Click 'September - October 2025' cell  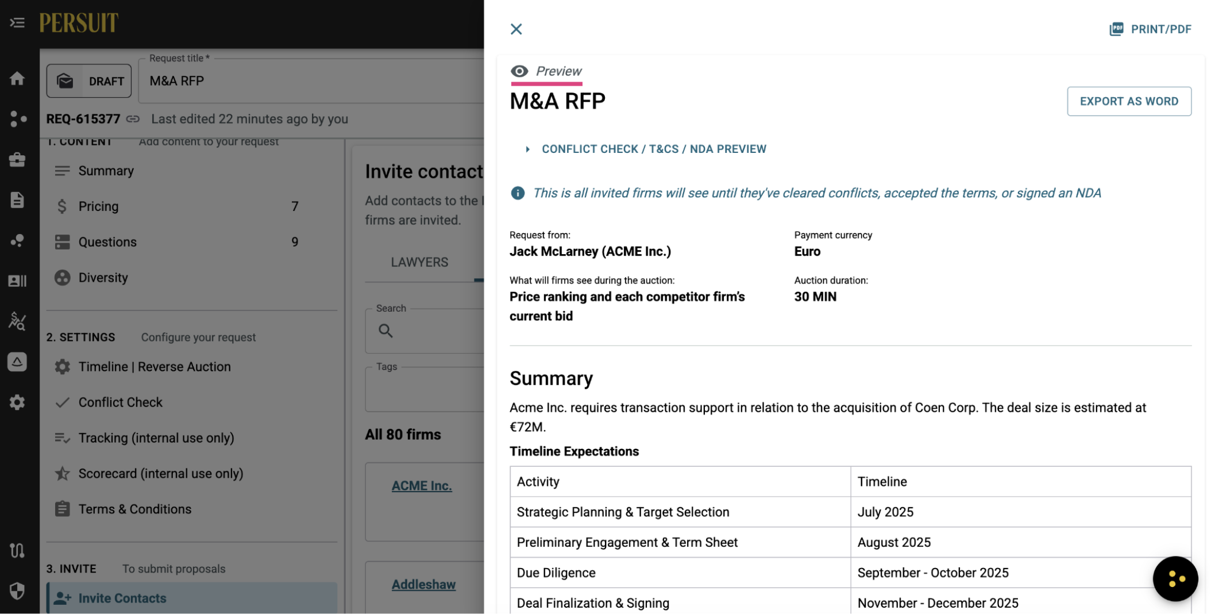(x=1021, y=573)
